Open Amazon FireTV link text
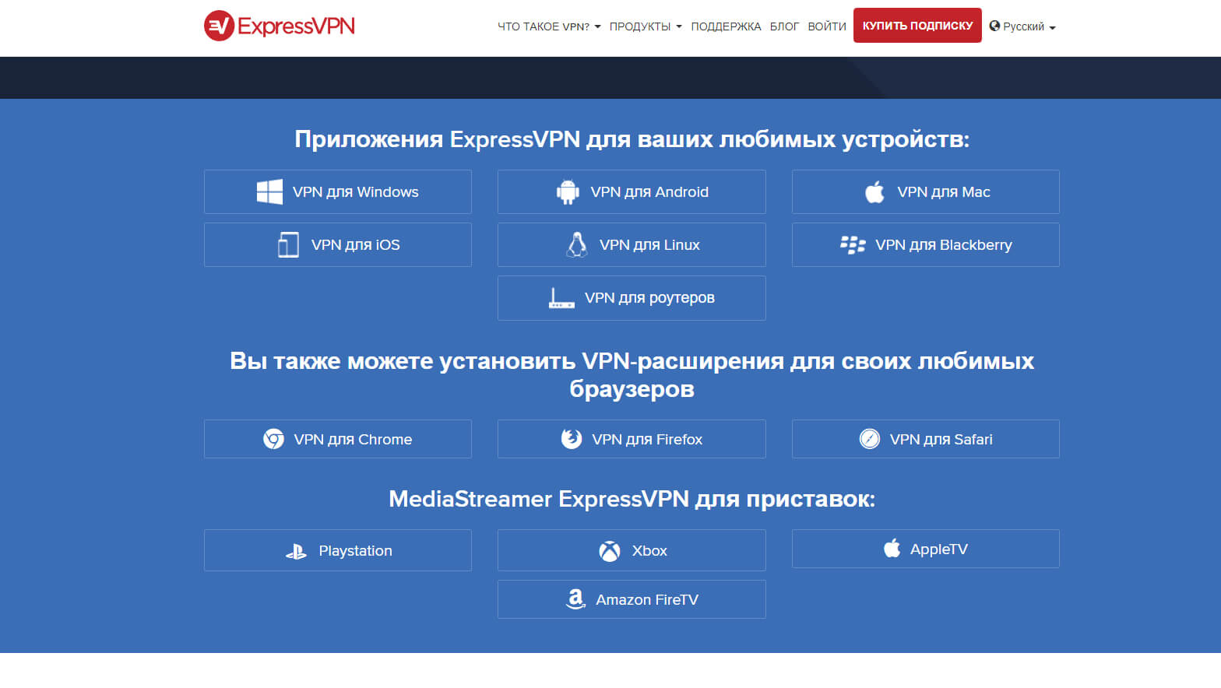 (x=647, y=599)
